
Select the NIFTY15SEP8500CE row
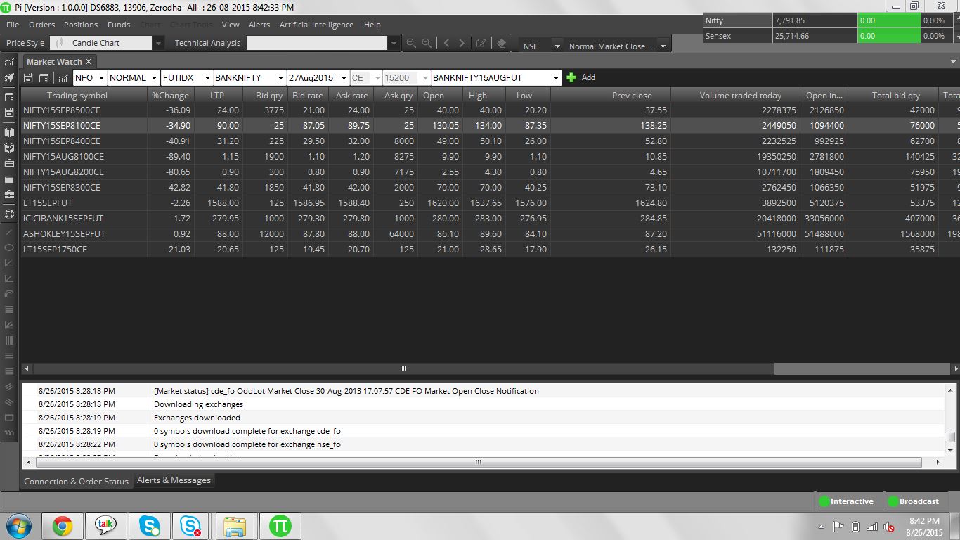point(489,110)
